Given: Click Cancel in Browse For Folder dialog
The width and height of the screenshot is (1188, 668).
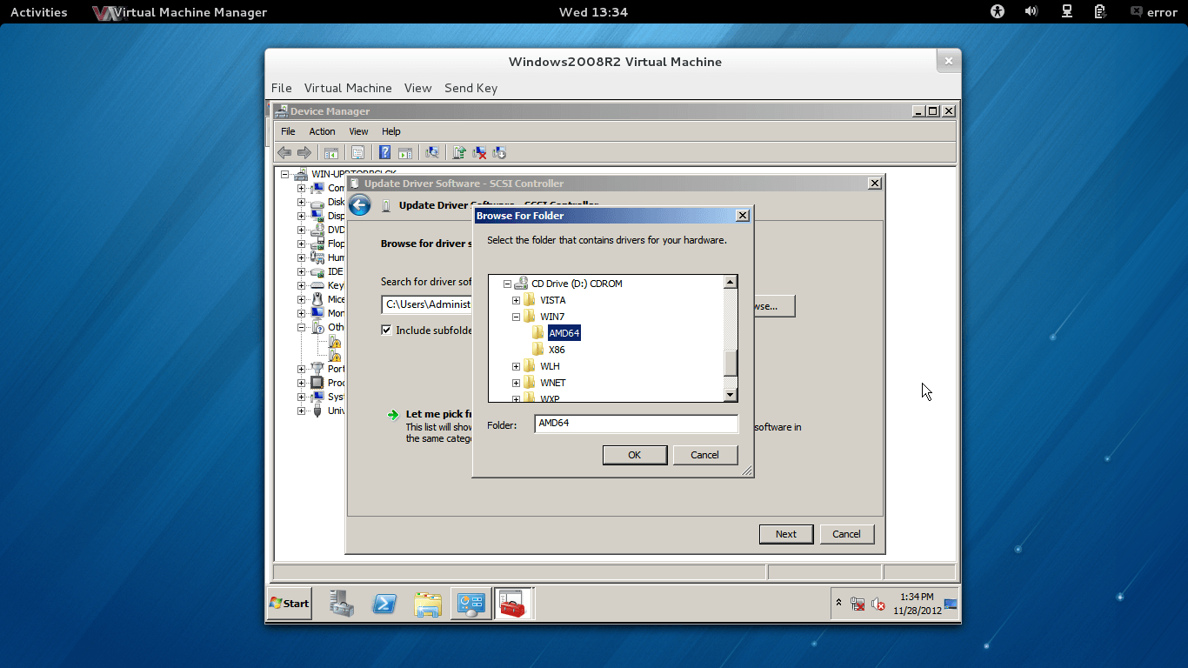Looking at the screenshot, I should (x=704, y=455).
